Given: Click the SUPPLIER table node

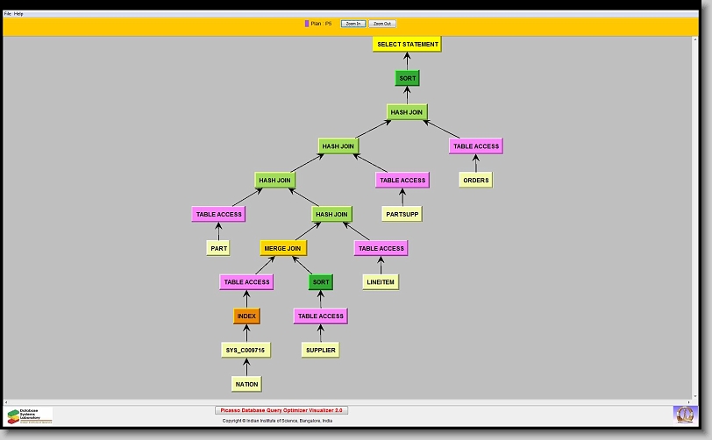Looking at the screenshot, I should [x=320, y=350].
